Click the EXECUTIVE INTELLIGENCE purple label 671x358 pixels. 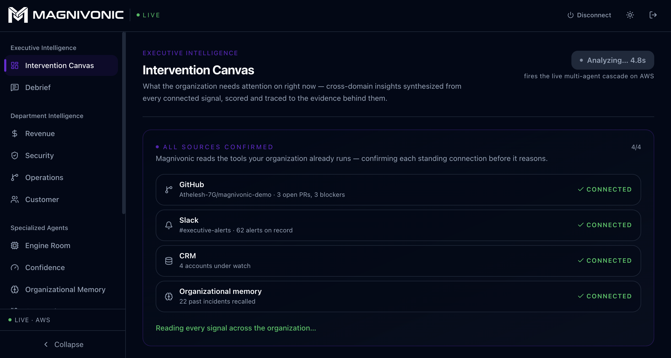point(190,53)
